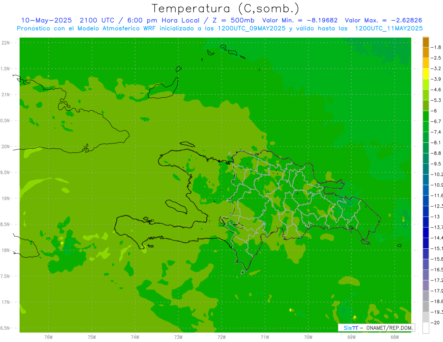
Task: Click the '-1.8' colorbar value
Action: click(436, 47)
